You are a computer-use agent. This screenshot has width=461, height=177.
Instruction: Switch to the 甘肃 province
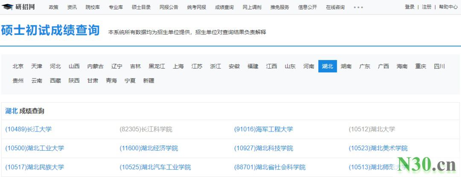coord(93,80)
